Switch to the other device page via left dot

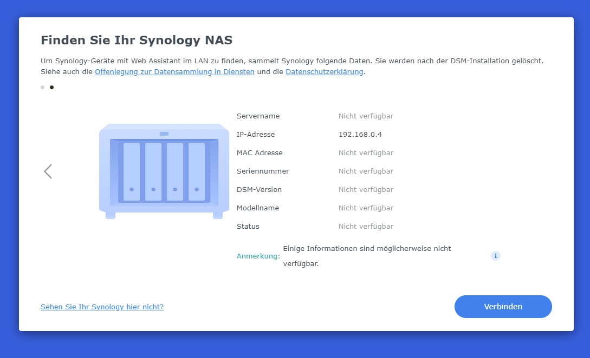pos(42,87)
